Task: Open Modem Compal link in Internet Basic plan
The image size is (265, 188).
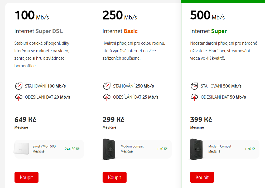Action: [x=132, y=146]
